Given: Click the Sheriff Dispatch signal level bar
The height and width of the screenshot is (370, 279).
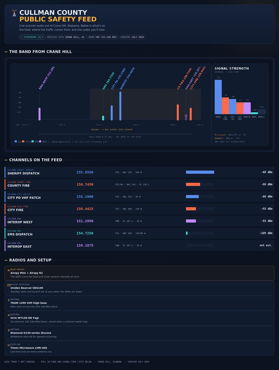Looking at the screenshot, I should coord(200,172).
